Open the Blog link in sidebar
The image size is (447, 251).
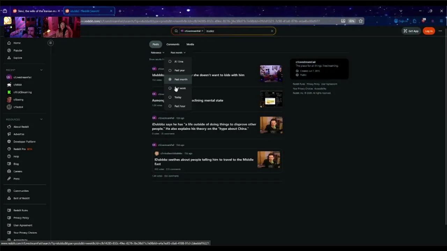16,164
